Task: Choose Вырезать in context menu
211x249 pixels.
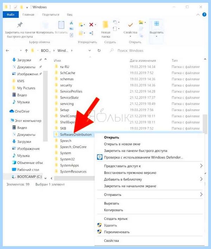Action: point(111,203)
